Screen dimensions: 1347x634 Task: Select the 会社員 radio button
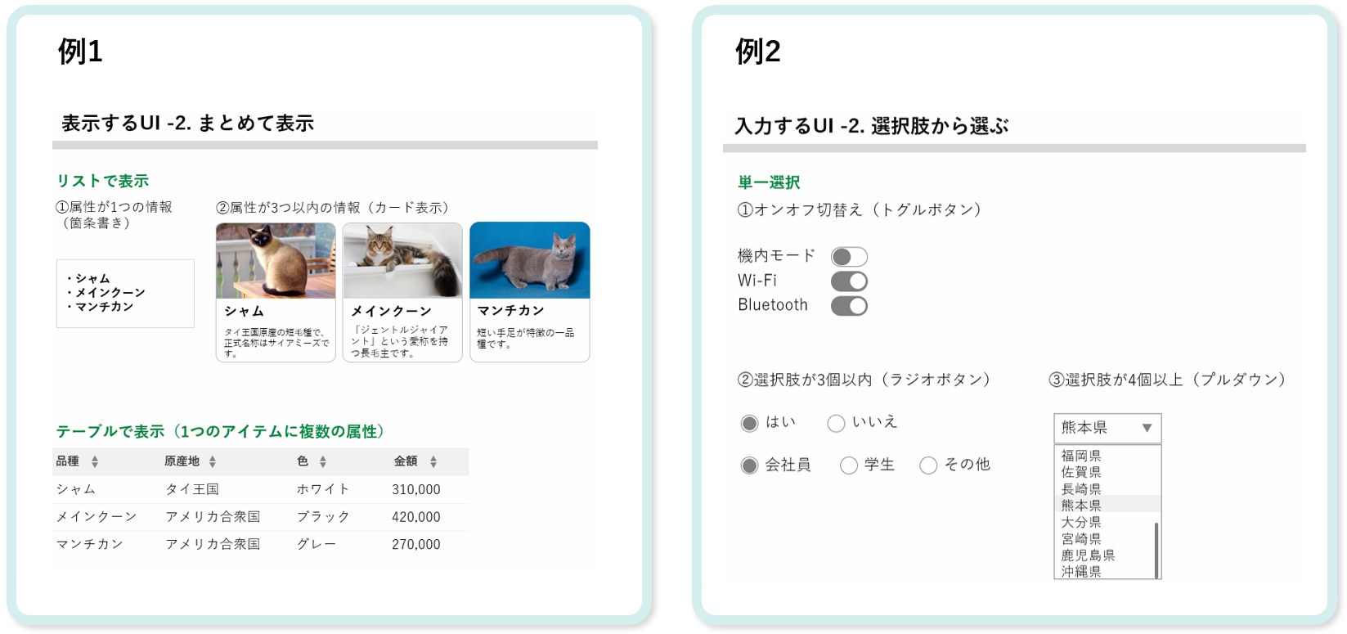click(749, 465)
